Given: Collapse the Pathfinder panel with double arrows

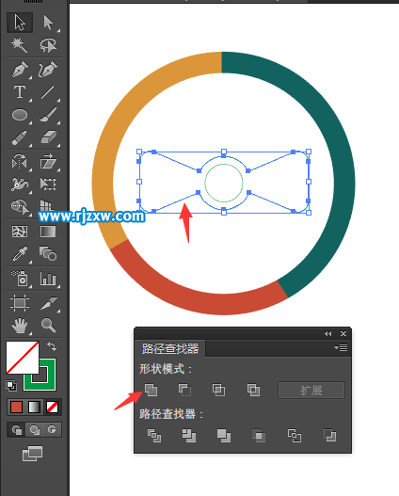Looking at the screenshot, I should [x=327, y=334].
